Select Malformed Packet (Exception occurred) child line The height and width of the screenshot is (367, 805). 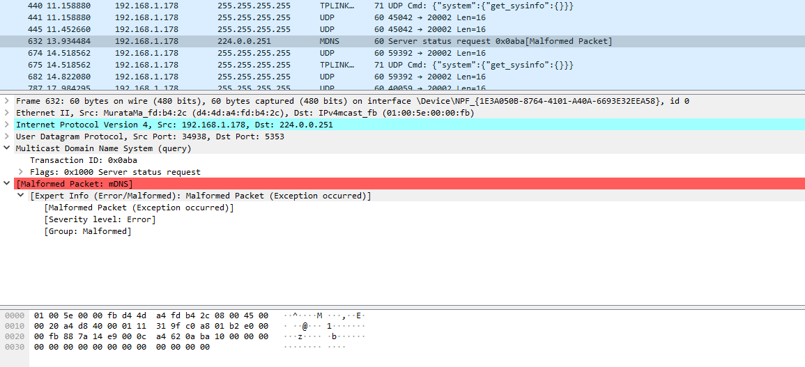click(x=139, y=208)
